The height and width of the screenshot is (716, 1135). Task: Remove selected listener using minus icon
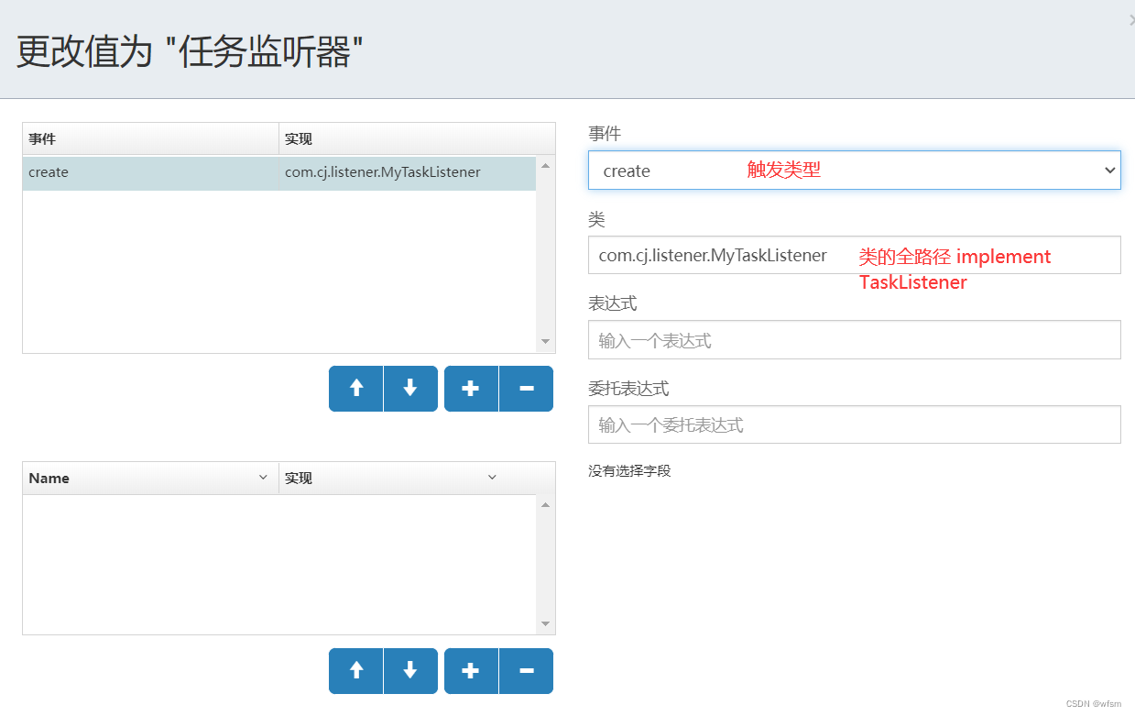coord(526,388)
